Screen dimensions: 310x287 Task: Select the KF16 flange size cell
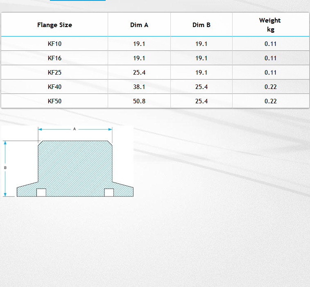(x=54, y=58)
